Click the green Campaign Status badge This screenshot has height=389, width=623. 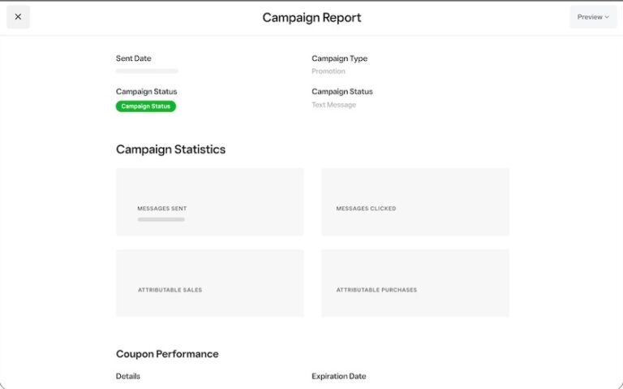[146, 106]
